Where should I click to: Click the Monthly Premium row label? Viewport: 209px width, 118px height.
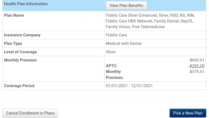pyautogui.click(x=20, y=60)
